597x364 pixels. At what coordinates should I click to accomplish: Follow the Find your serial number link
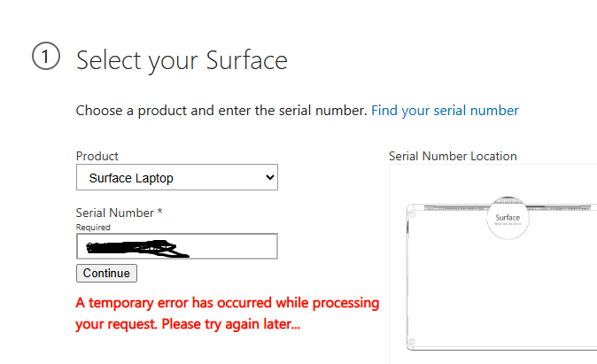(445, 111)
